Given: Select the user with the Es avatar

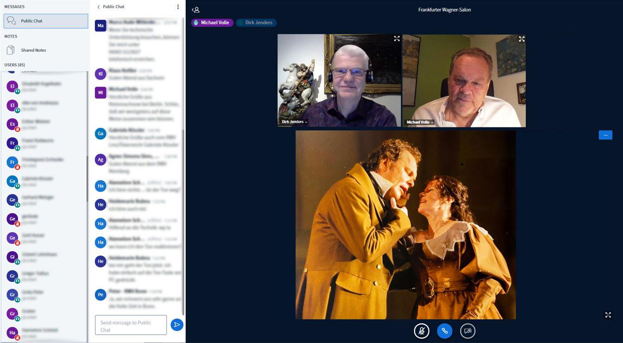Looking at the screenshot, I should (x=13, y=124).
